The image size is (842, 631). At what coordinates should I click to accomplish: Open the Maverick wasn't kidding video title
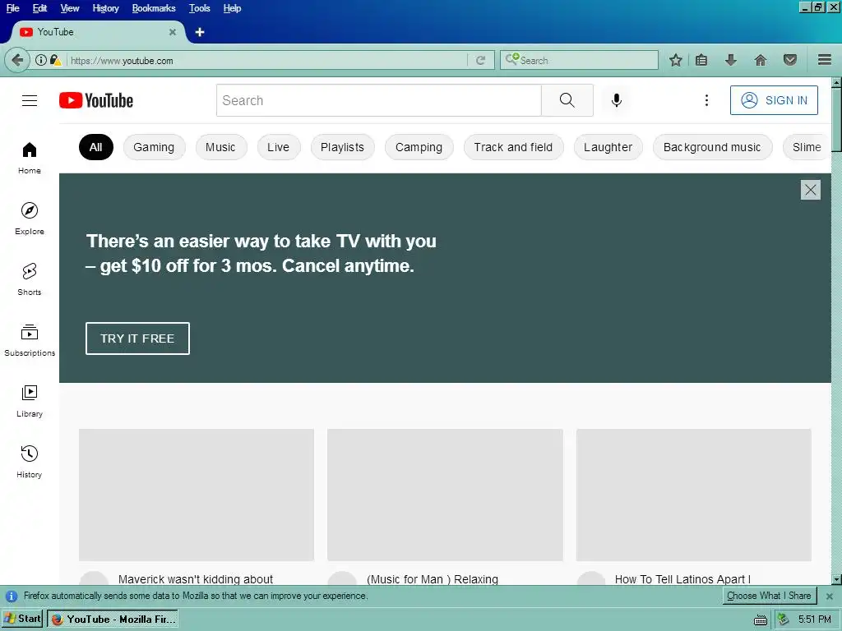[x=196, y=579]
